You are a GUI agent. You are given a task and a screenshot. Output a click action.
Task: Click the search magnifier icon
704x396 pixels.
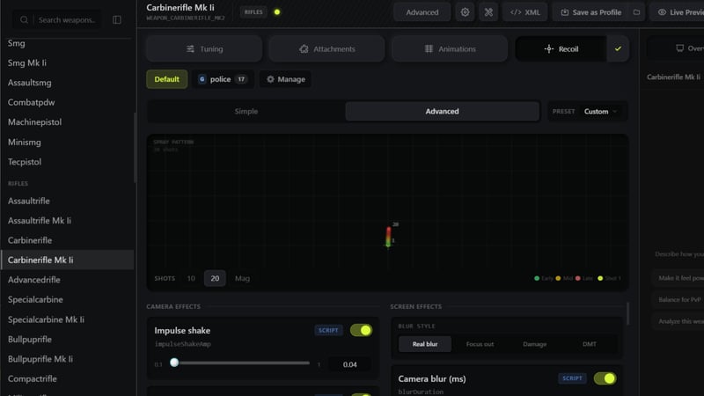(25, 19)
